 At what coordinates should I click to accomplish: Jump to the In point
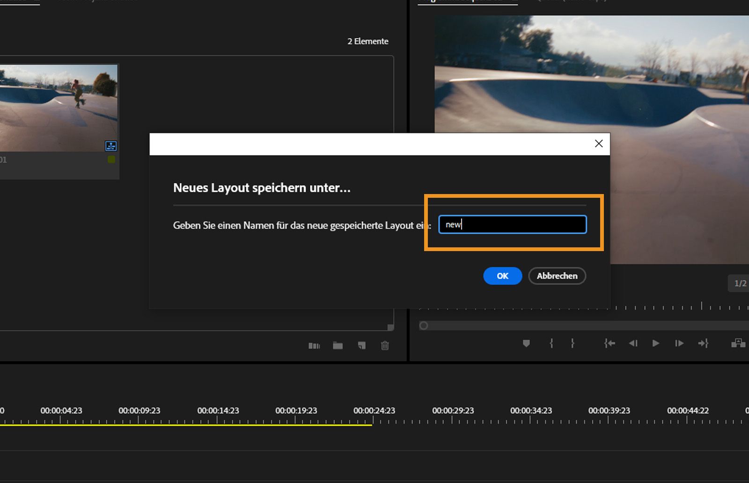tap(609, 344)
